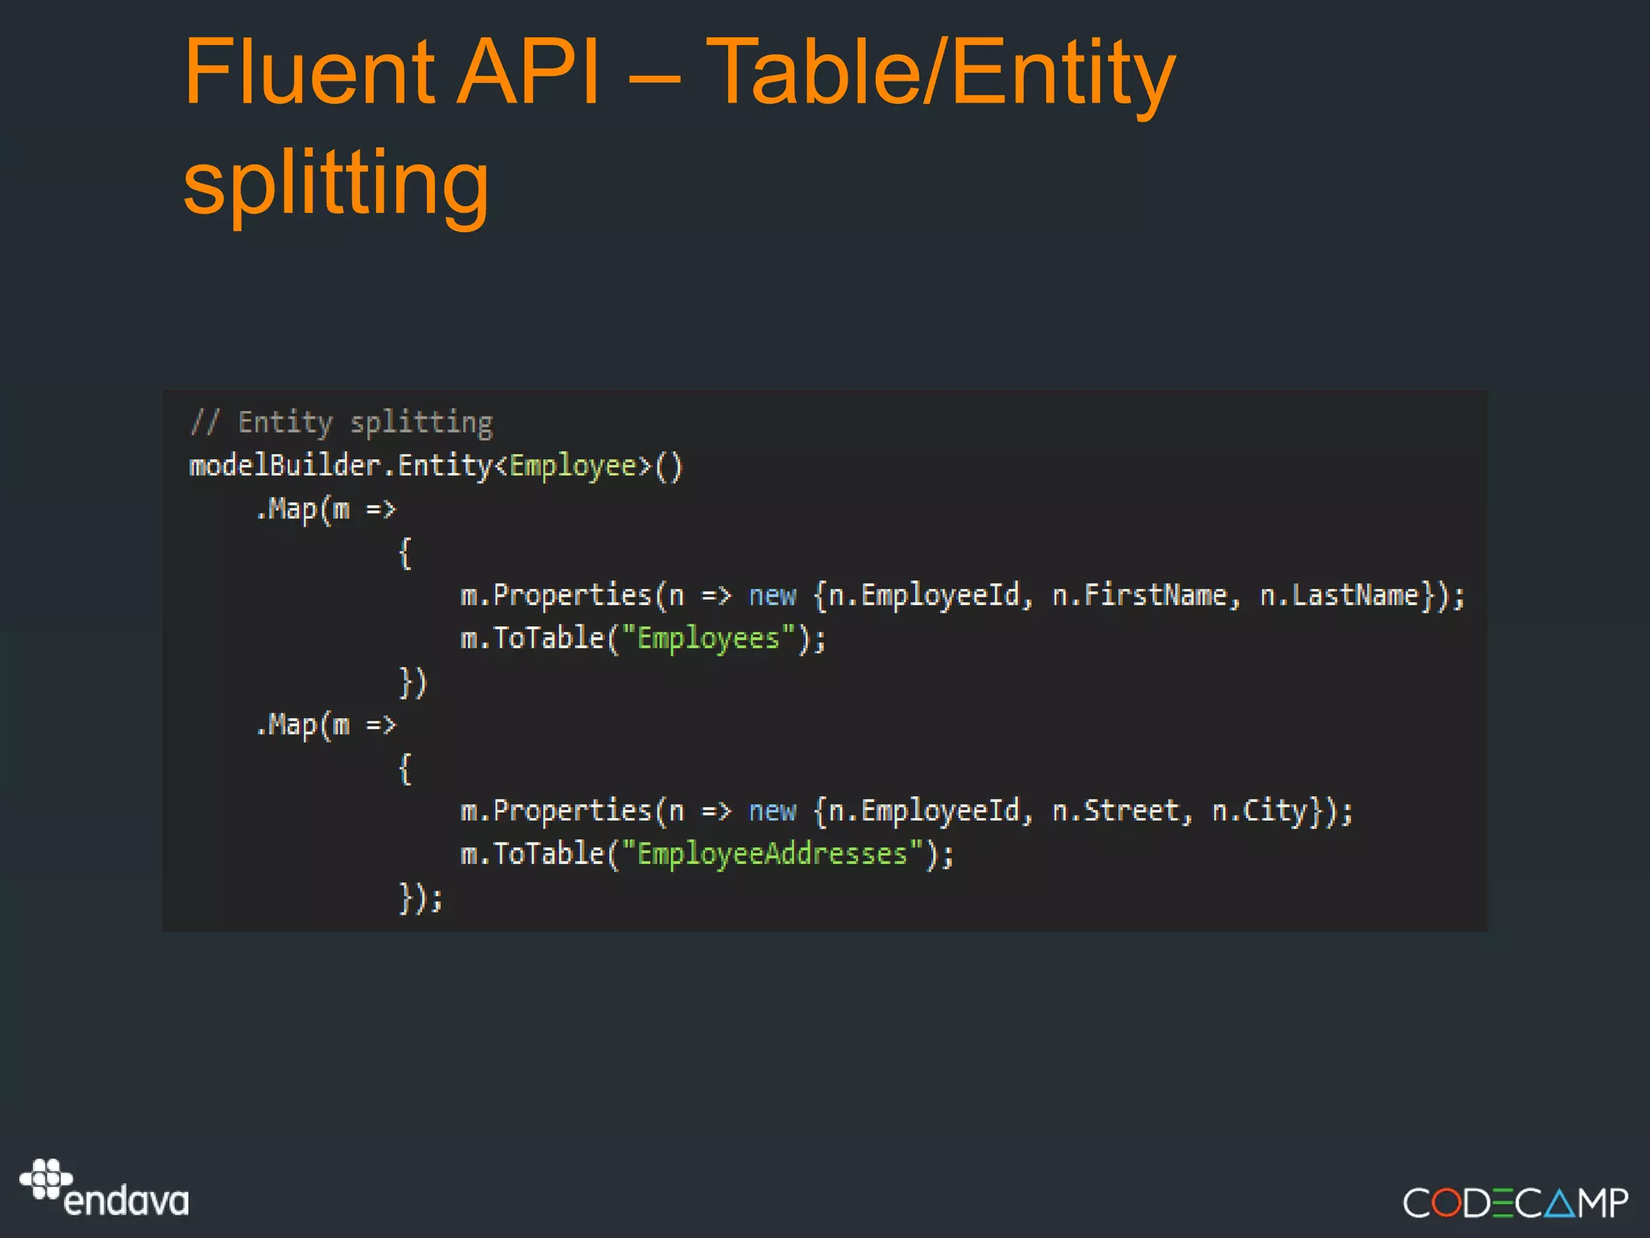
Task: Click the Endava logo
Action: point(105,1189)
